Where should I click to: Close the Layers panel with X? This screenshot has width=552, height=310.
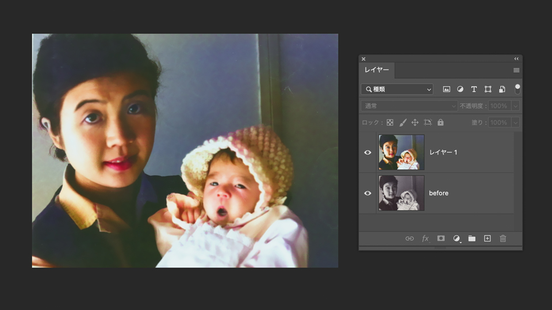point(363,59)
